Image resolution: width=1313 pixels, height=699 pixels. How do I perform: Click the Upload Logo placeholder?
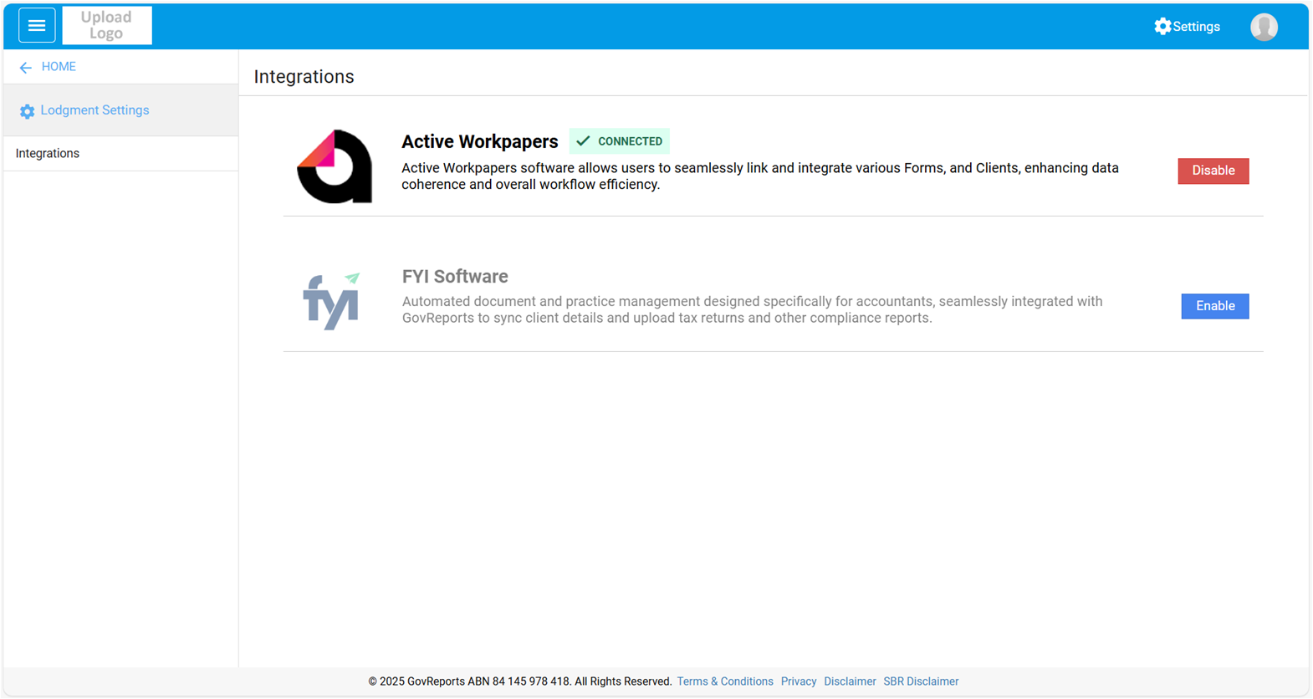click(107, 26)
